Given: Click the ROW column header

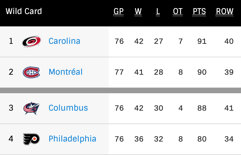Looking at the screenshot, I should click(225, 11).
